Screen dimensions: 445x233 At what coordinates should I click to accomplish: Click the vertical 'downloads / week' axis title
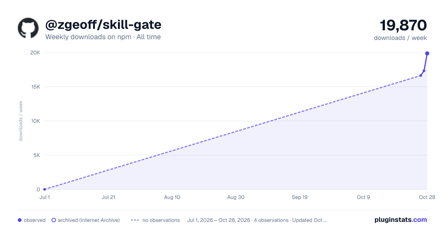pyautogui.click(x=21, y=121)
